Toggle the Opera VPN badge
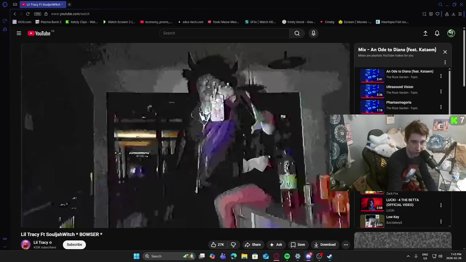Screen dimensions: 466x262 37,14
